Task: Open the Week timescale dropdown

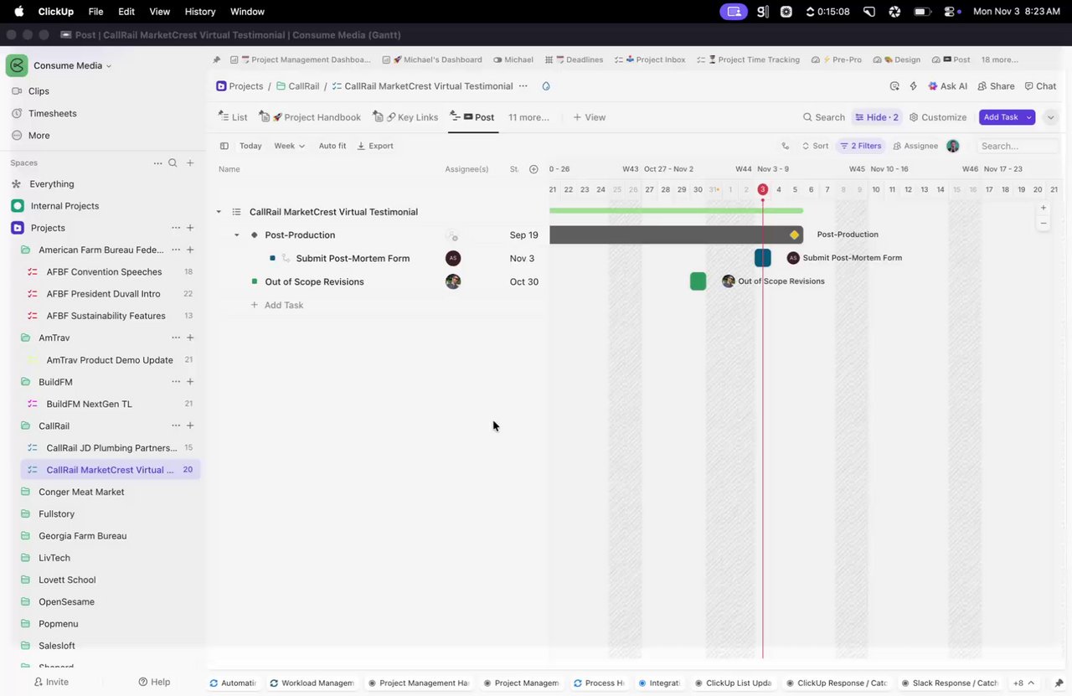Action: (289, 146)
